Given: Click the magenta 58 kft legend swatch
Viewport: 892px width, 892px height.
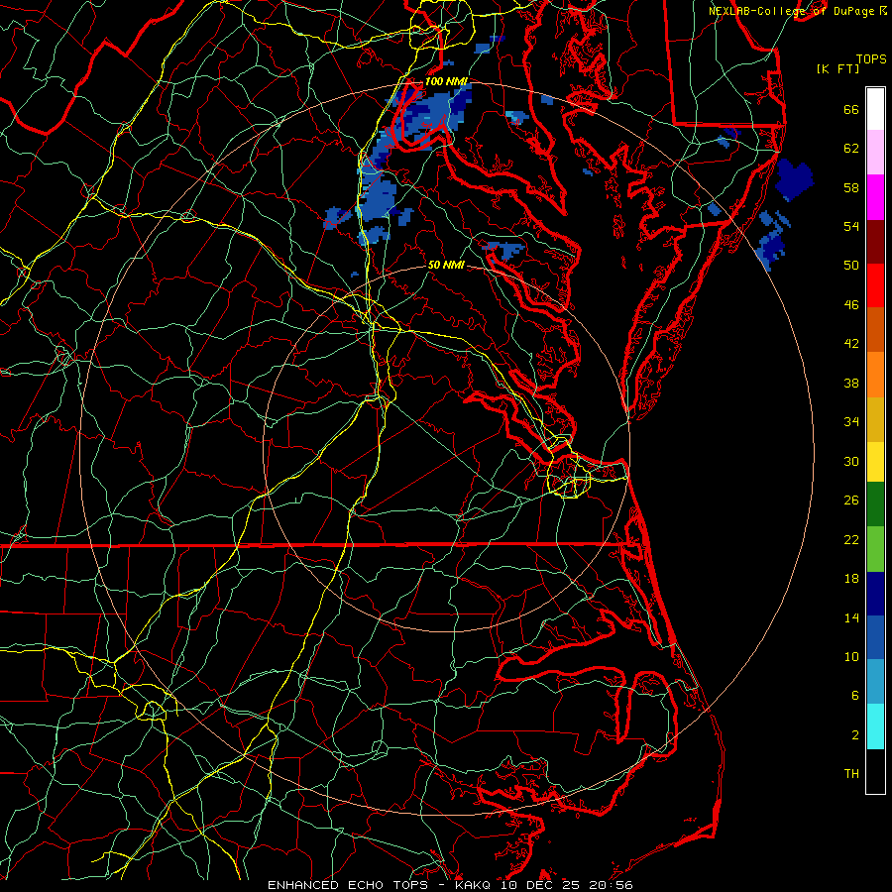Looking at the screenshot, I should (875, 197).
